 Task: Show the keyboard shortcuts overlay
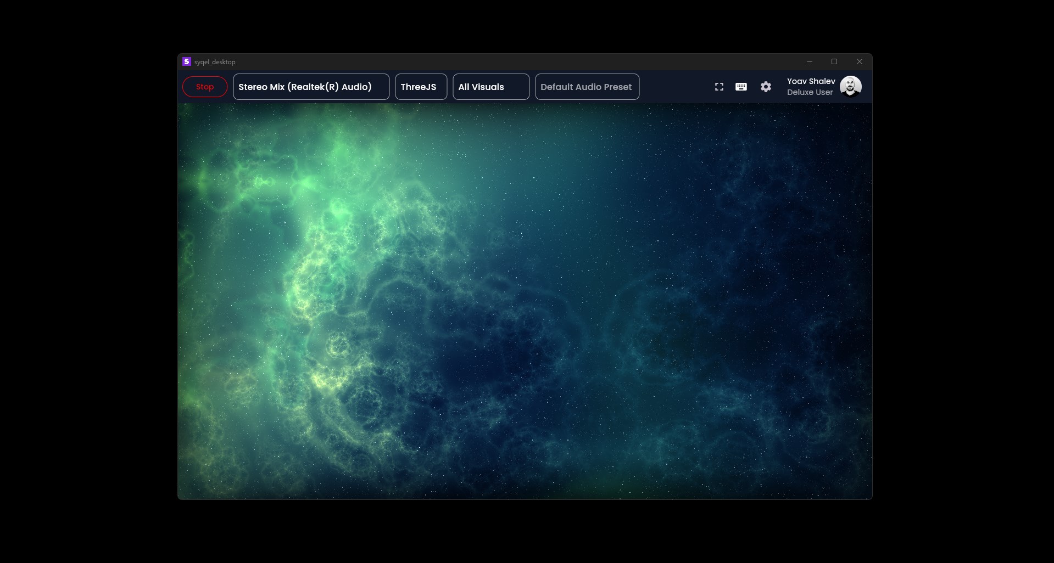(x=741, y=87)
